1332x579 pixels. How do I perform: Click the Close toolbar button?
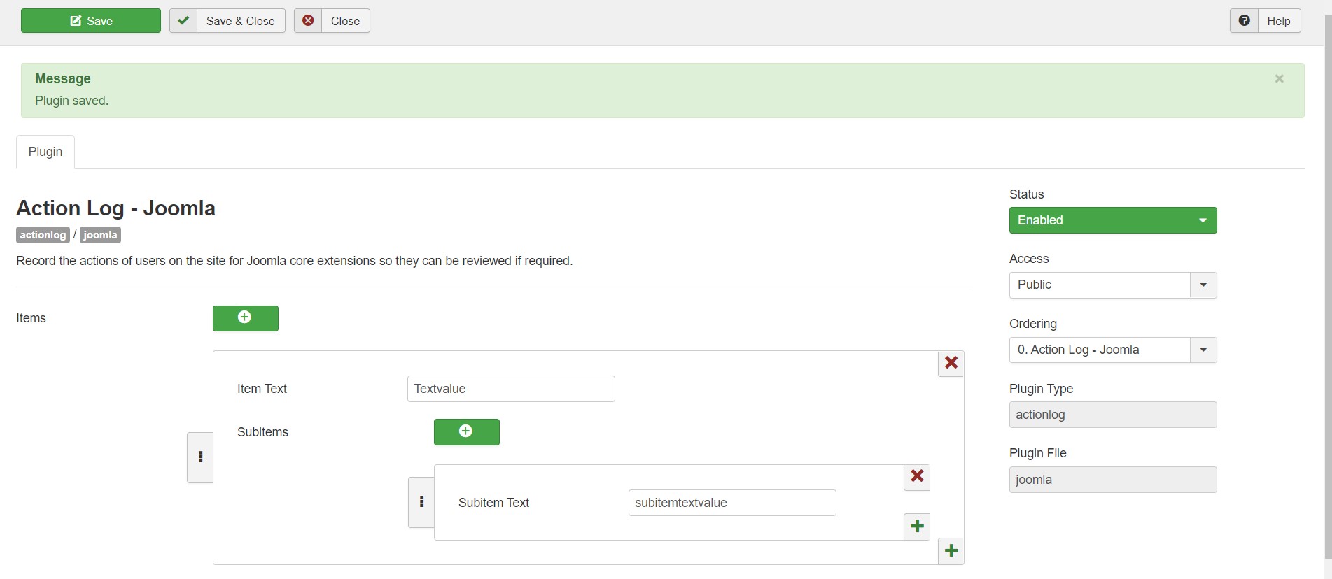[x=332, y=21]
